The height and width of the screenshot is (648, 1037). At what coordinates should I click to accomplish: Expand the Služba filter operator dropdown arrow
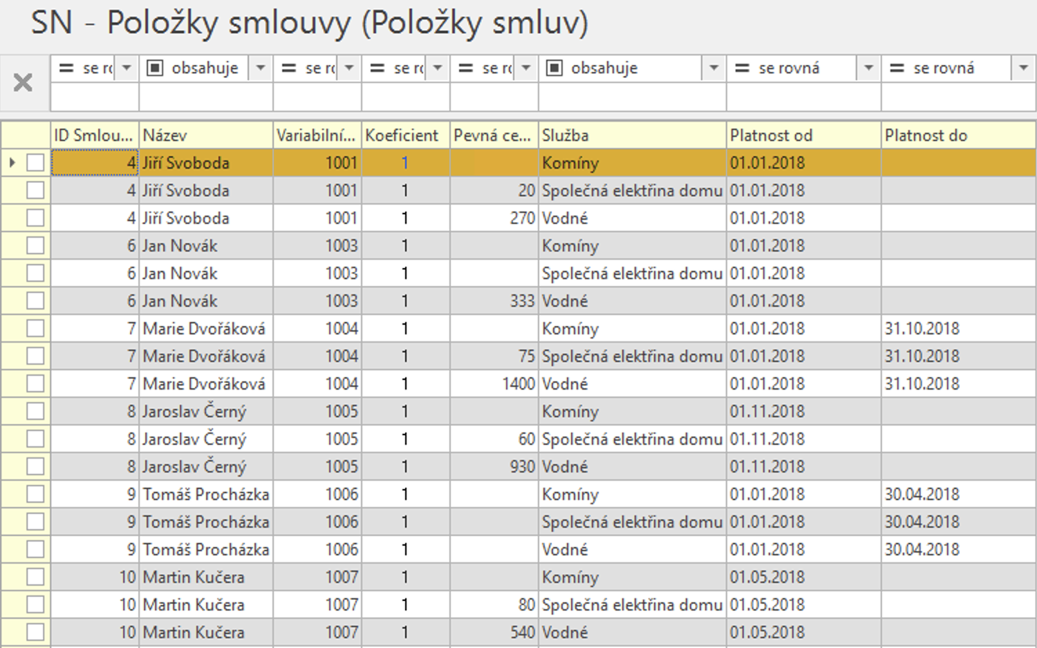click(714, 68)
